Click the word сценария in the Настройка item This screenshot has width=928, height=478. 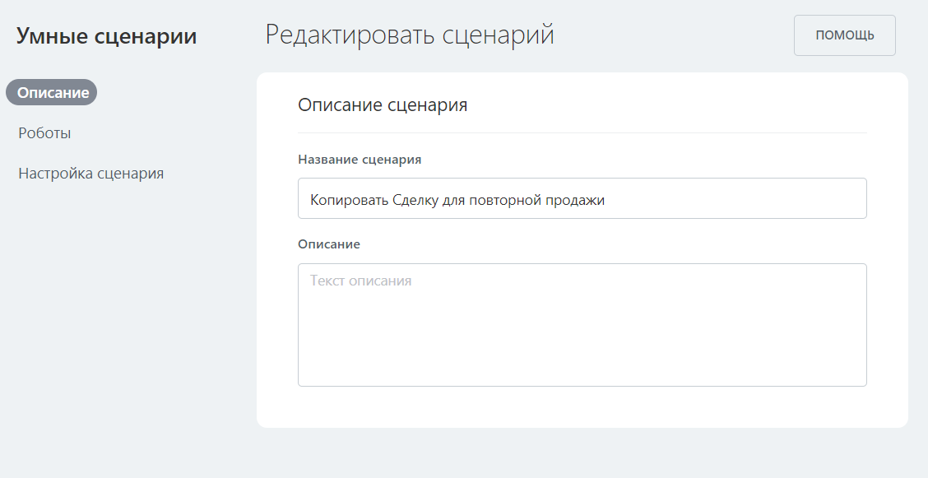point(130,174)
